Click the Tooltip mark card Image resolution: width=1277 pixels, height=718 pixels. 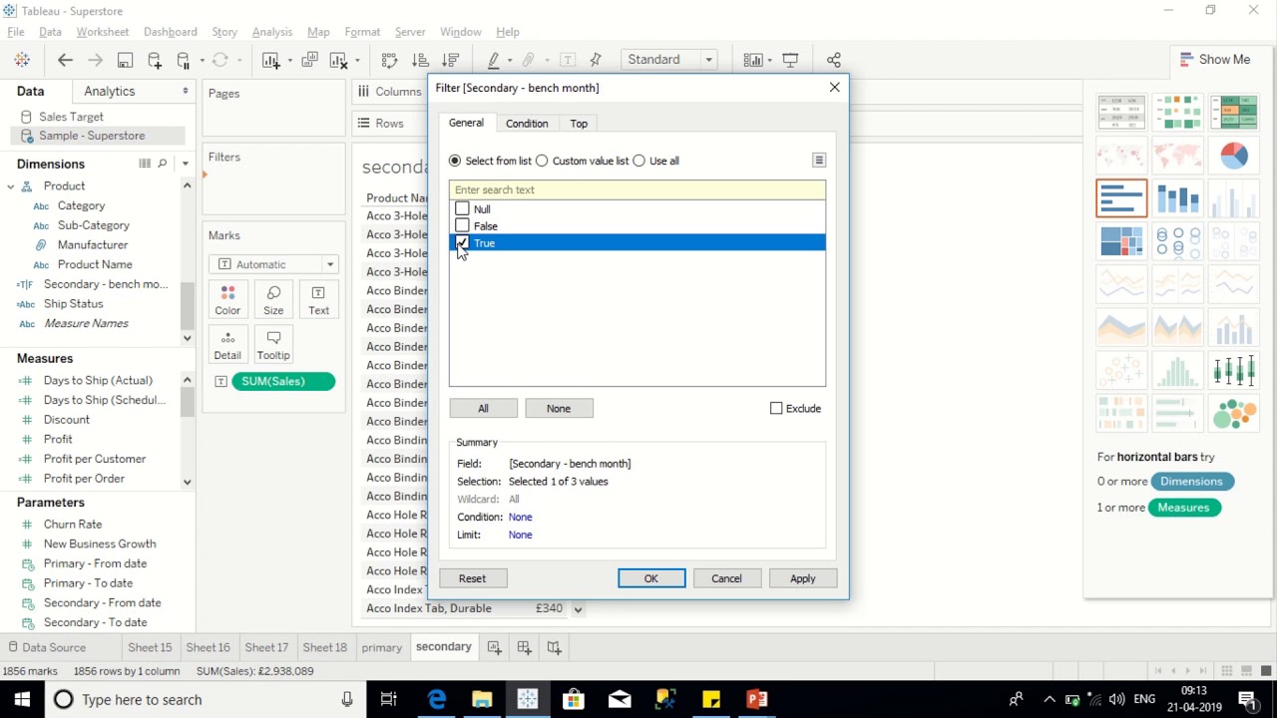click(x=273, y=345)
